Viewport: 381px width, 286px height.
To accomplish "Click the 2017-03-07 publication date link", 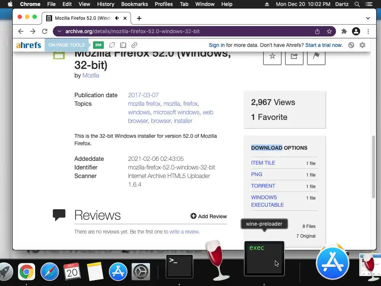I will click(x=143, y=95).
